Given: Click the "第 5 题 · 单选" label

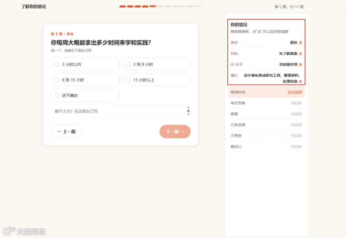Looking at the screenshot, I should (x=62, y=34).
